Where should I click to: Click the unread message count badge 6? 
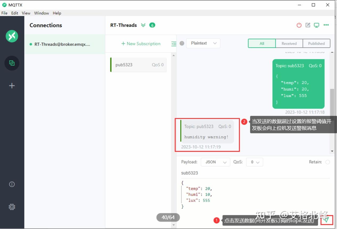(152, 25)
